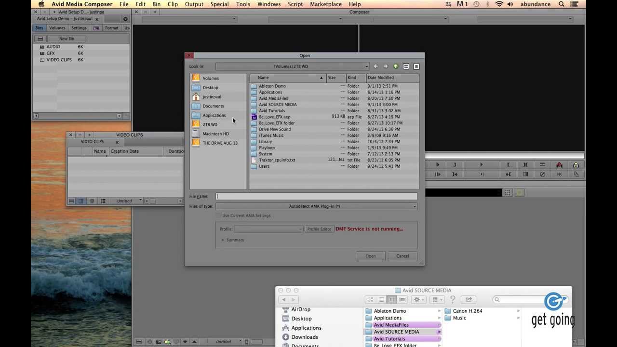Switch to Settings tab in project window

[x=79, y=28]
